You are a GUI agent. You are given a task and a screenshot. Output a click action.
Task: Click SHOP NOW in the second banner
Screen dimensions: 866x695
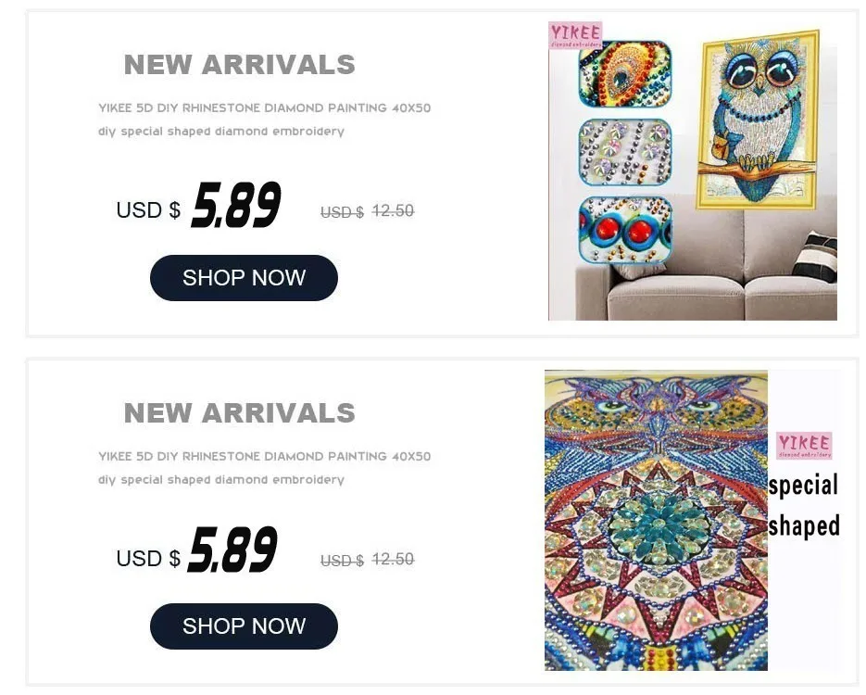244,625
